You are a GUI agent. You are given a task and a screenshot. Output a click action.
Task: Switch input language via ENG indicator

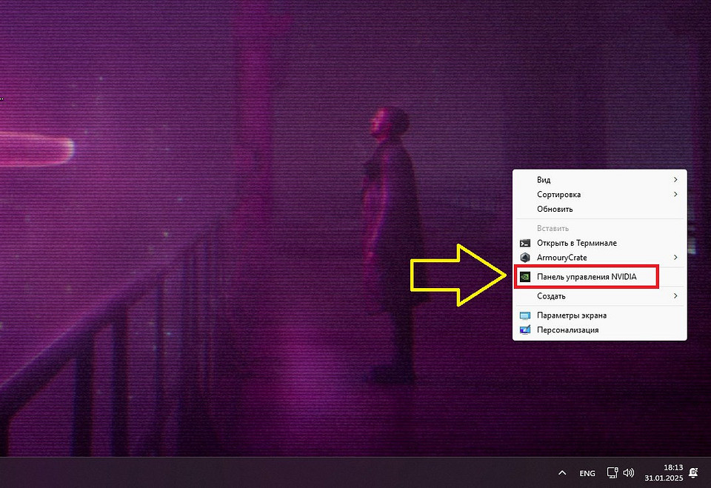tap(587, 472)
